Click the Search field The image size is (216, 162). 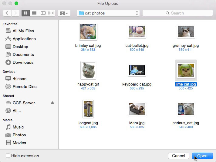tap(177, 13)
